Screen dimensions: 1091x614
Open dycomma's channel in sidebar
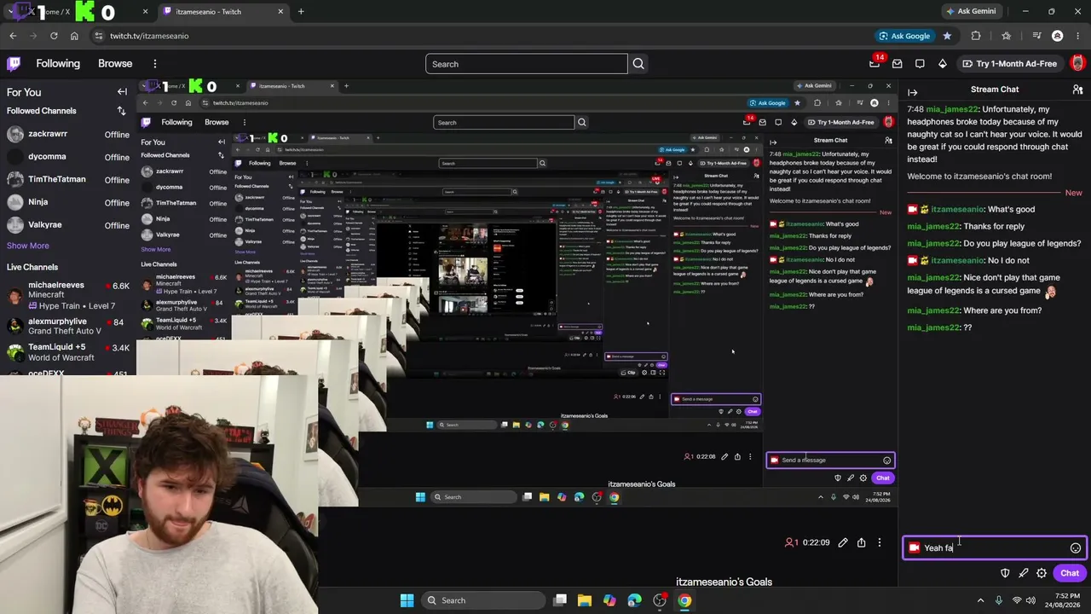[68, 157]
